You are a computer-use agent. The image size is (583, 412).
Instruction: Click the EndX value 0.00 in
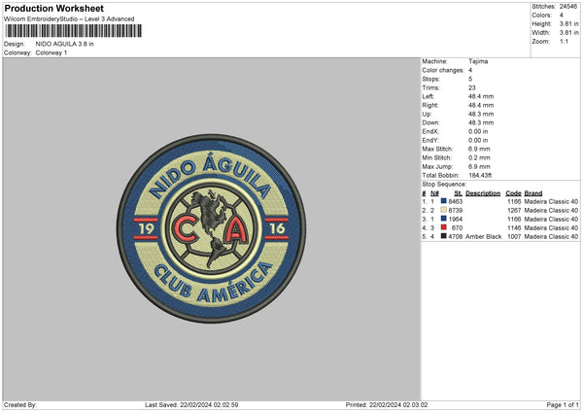point(478,131)
